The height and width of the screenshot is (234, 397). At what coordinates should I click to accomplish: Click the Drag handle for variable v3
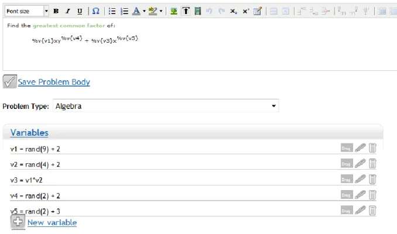point(347,179)
